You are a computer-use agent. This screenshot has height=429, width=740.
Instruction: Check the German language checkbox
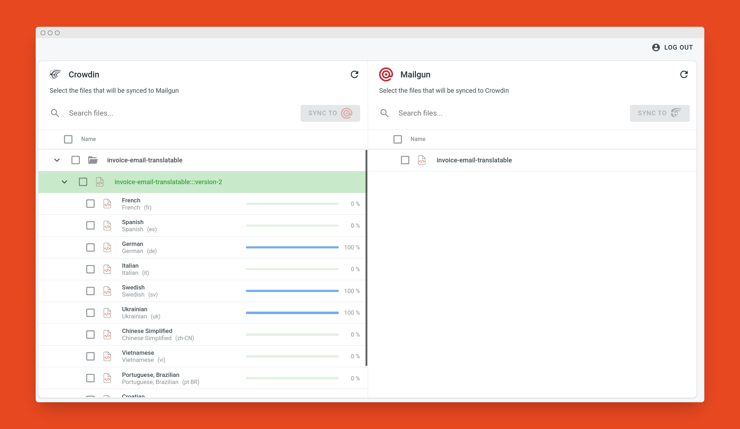click(x=90, y=247)
